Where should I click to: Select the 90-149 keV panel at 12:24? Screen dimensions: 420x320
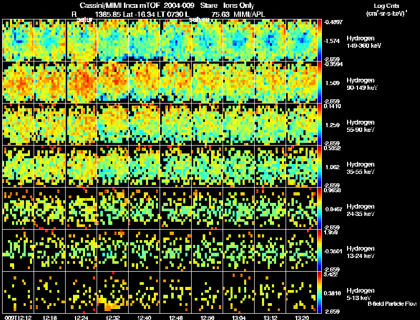(x=81, y=82)
